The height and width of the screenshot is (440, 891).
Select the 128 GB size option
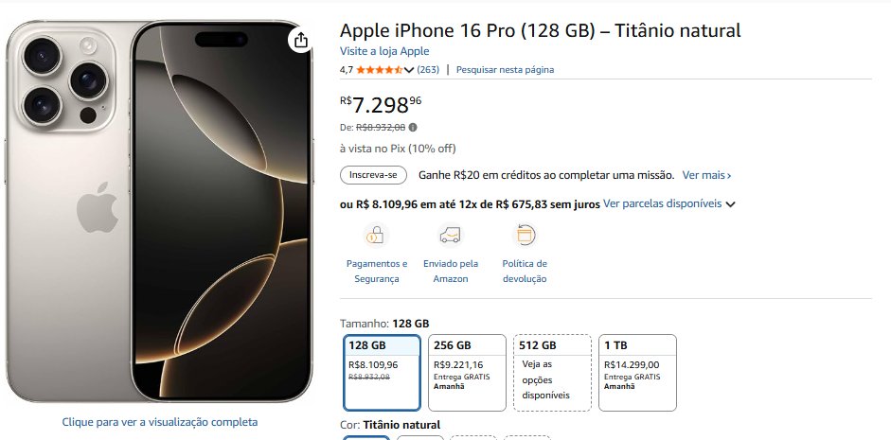(380, 373)
